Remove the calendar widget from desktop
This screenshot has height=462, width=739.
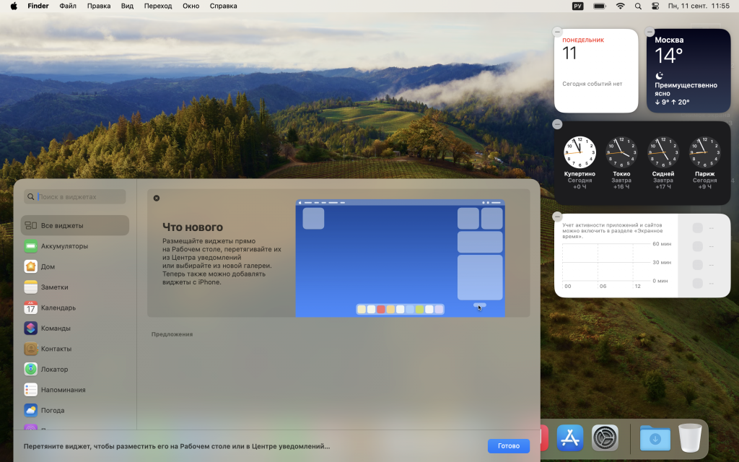click(x=557, y=32)
